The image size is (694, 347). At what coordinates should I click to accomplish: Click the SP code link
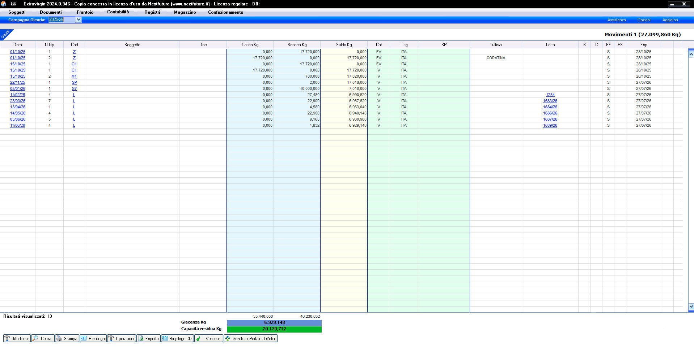tap(74, 82)
